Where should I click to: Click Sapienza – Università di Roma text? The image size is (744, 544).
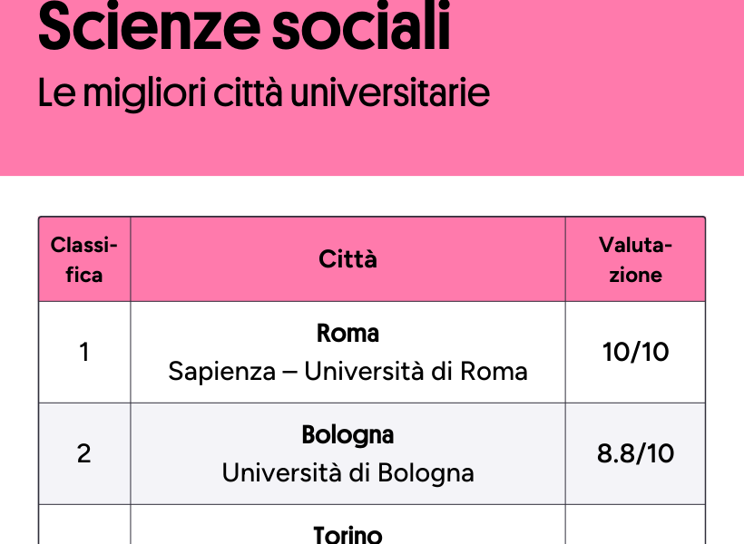(348, 372)
